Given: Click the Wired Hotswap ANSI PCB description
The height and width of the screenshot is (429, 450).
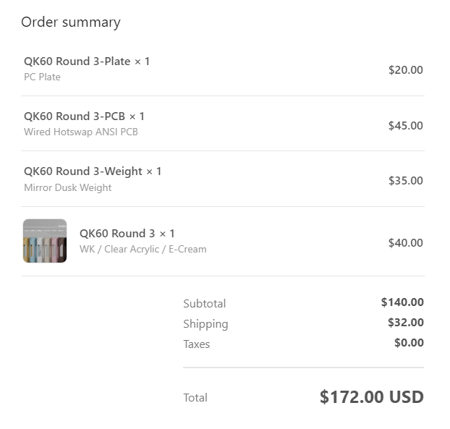Looking at the screenshot, I should (x=81, y=132).
